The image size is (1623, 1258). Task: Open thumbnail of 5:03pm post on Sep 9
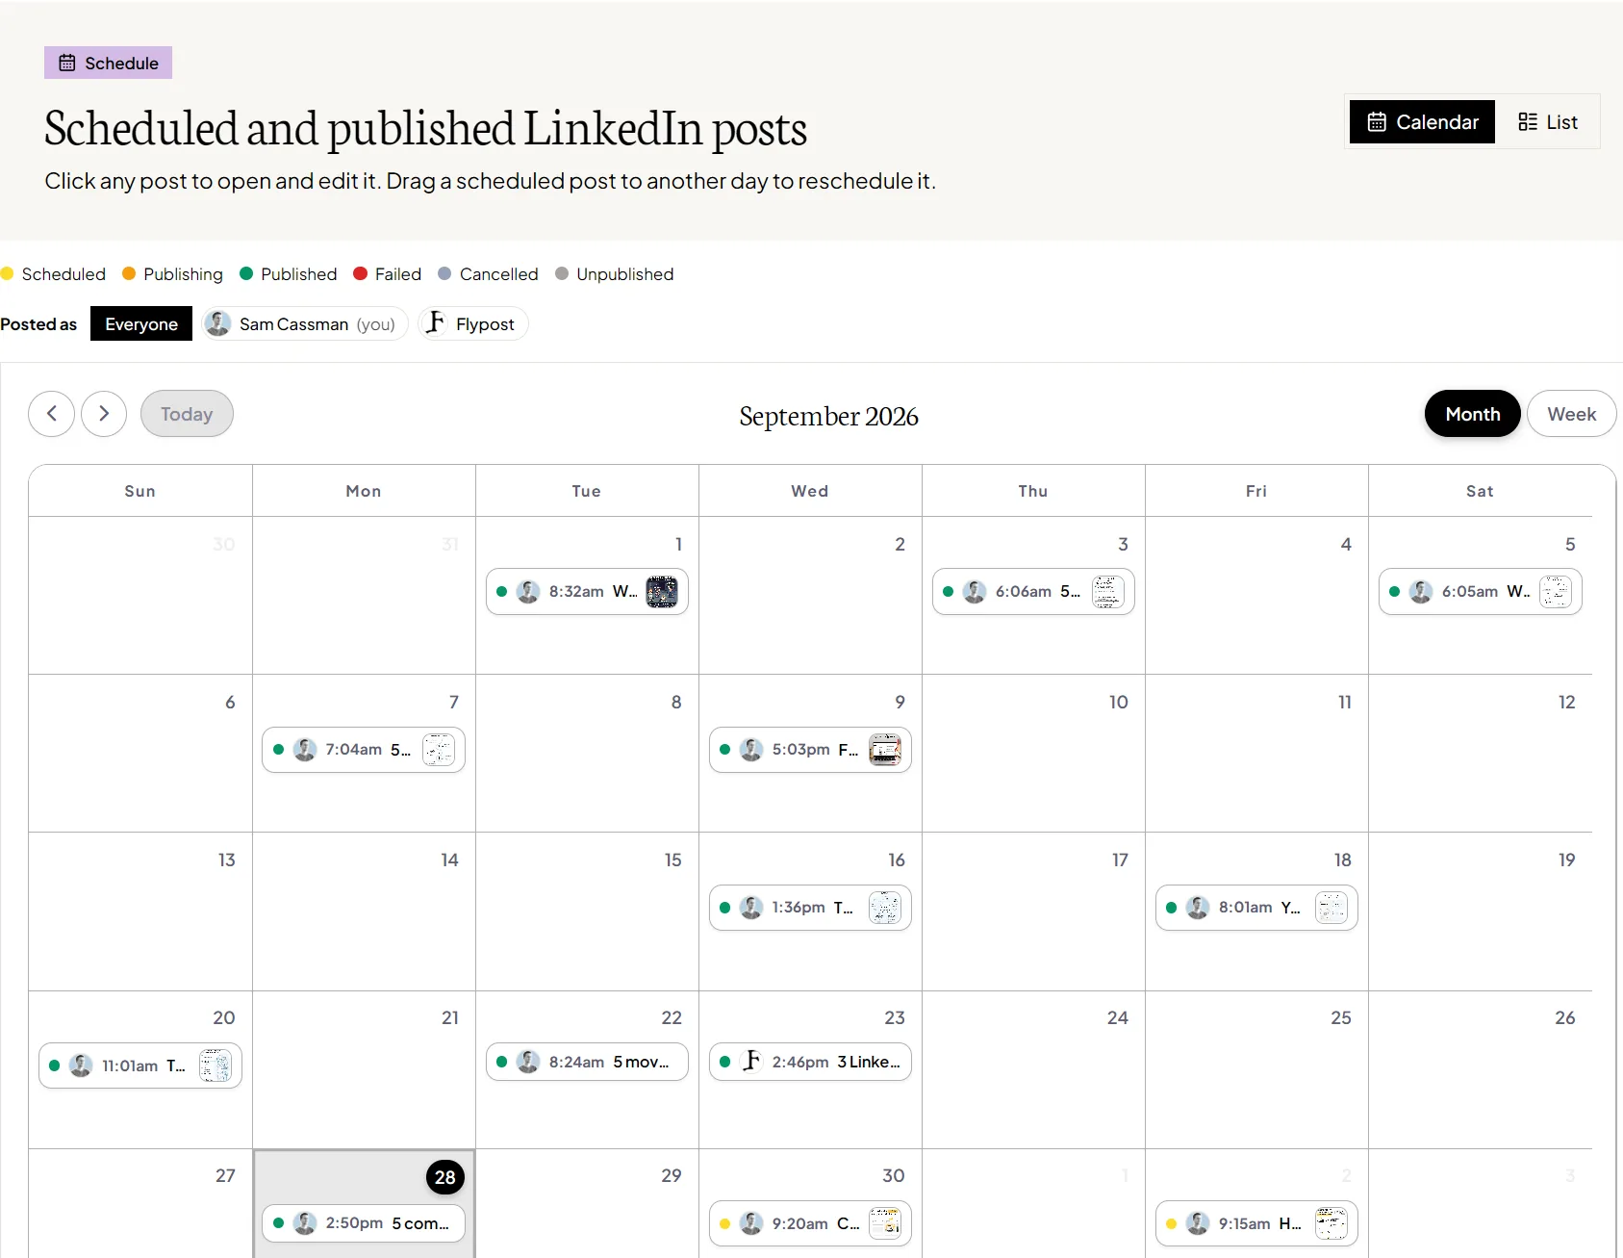pyautogui.click(x=884, y=749)
